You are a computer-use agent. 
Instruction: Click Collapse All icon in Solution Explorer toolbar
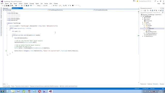tap(154, 10)
